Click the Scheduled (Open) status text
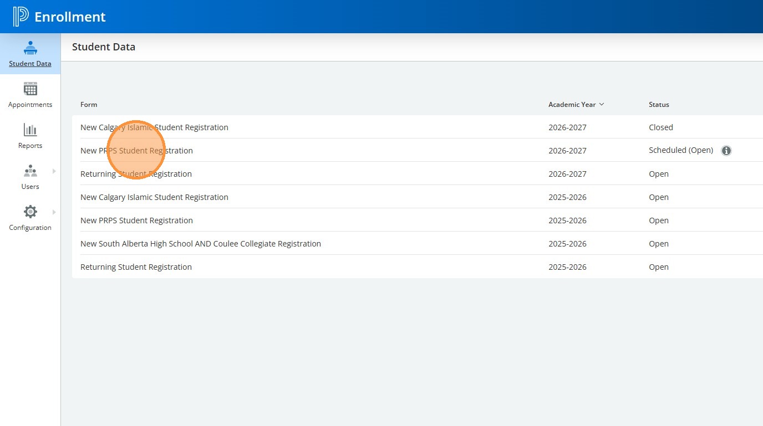Viewport: 763px width, 426px height. [681, 151]
